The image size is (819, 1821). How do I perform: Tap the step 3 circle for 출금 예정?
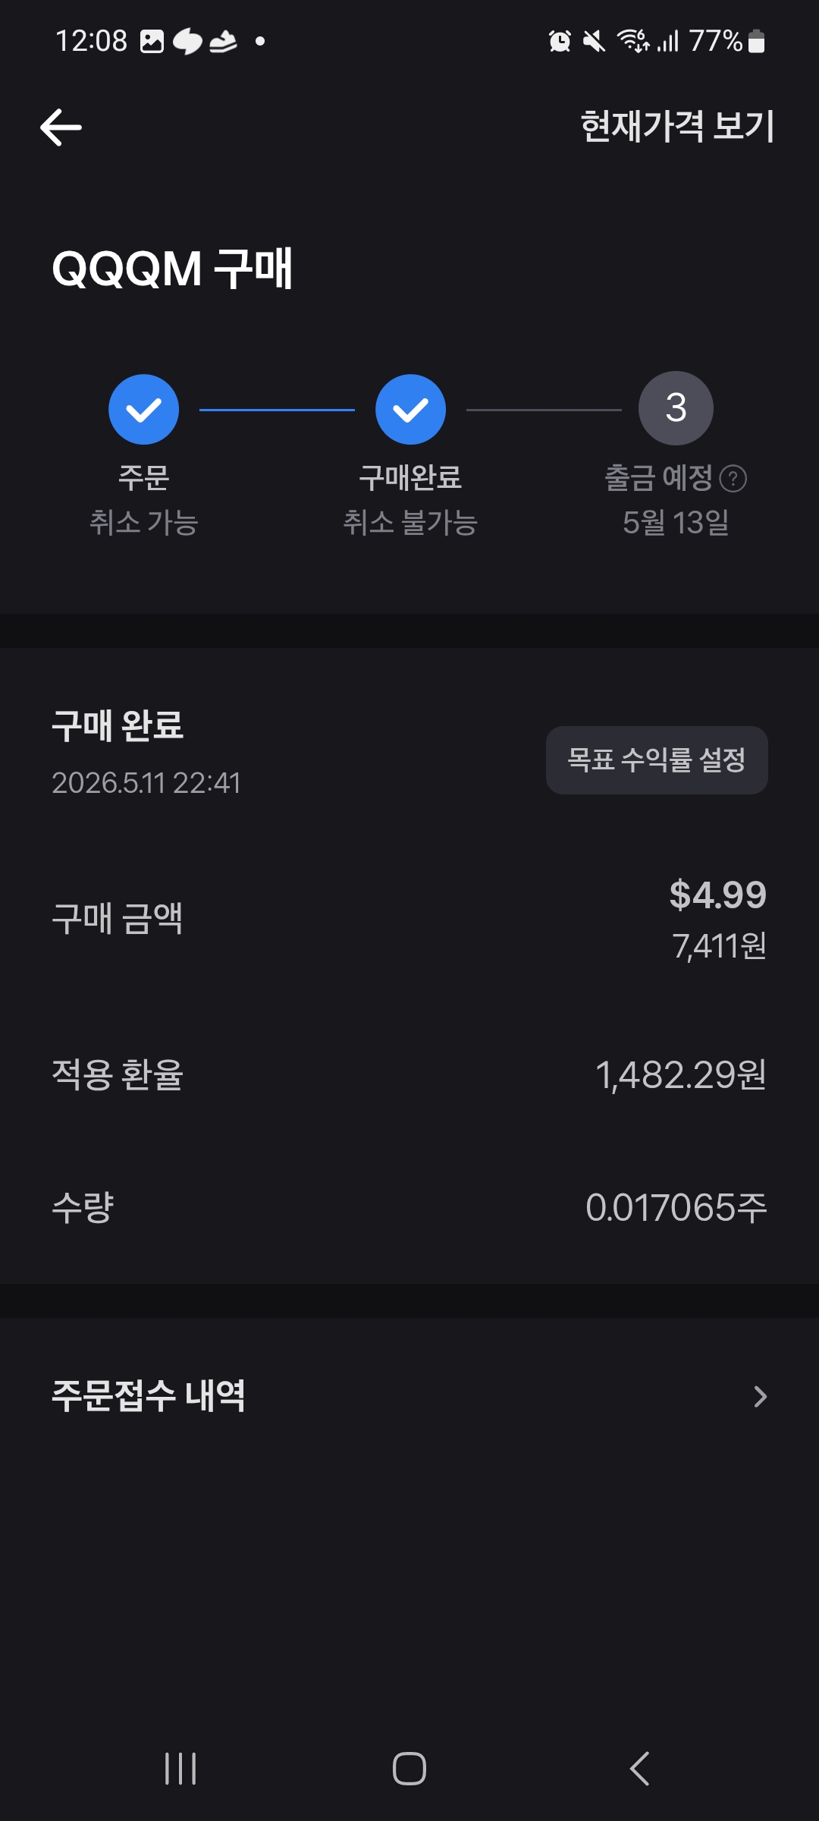click(676, 408)
